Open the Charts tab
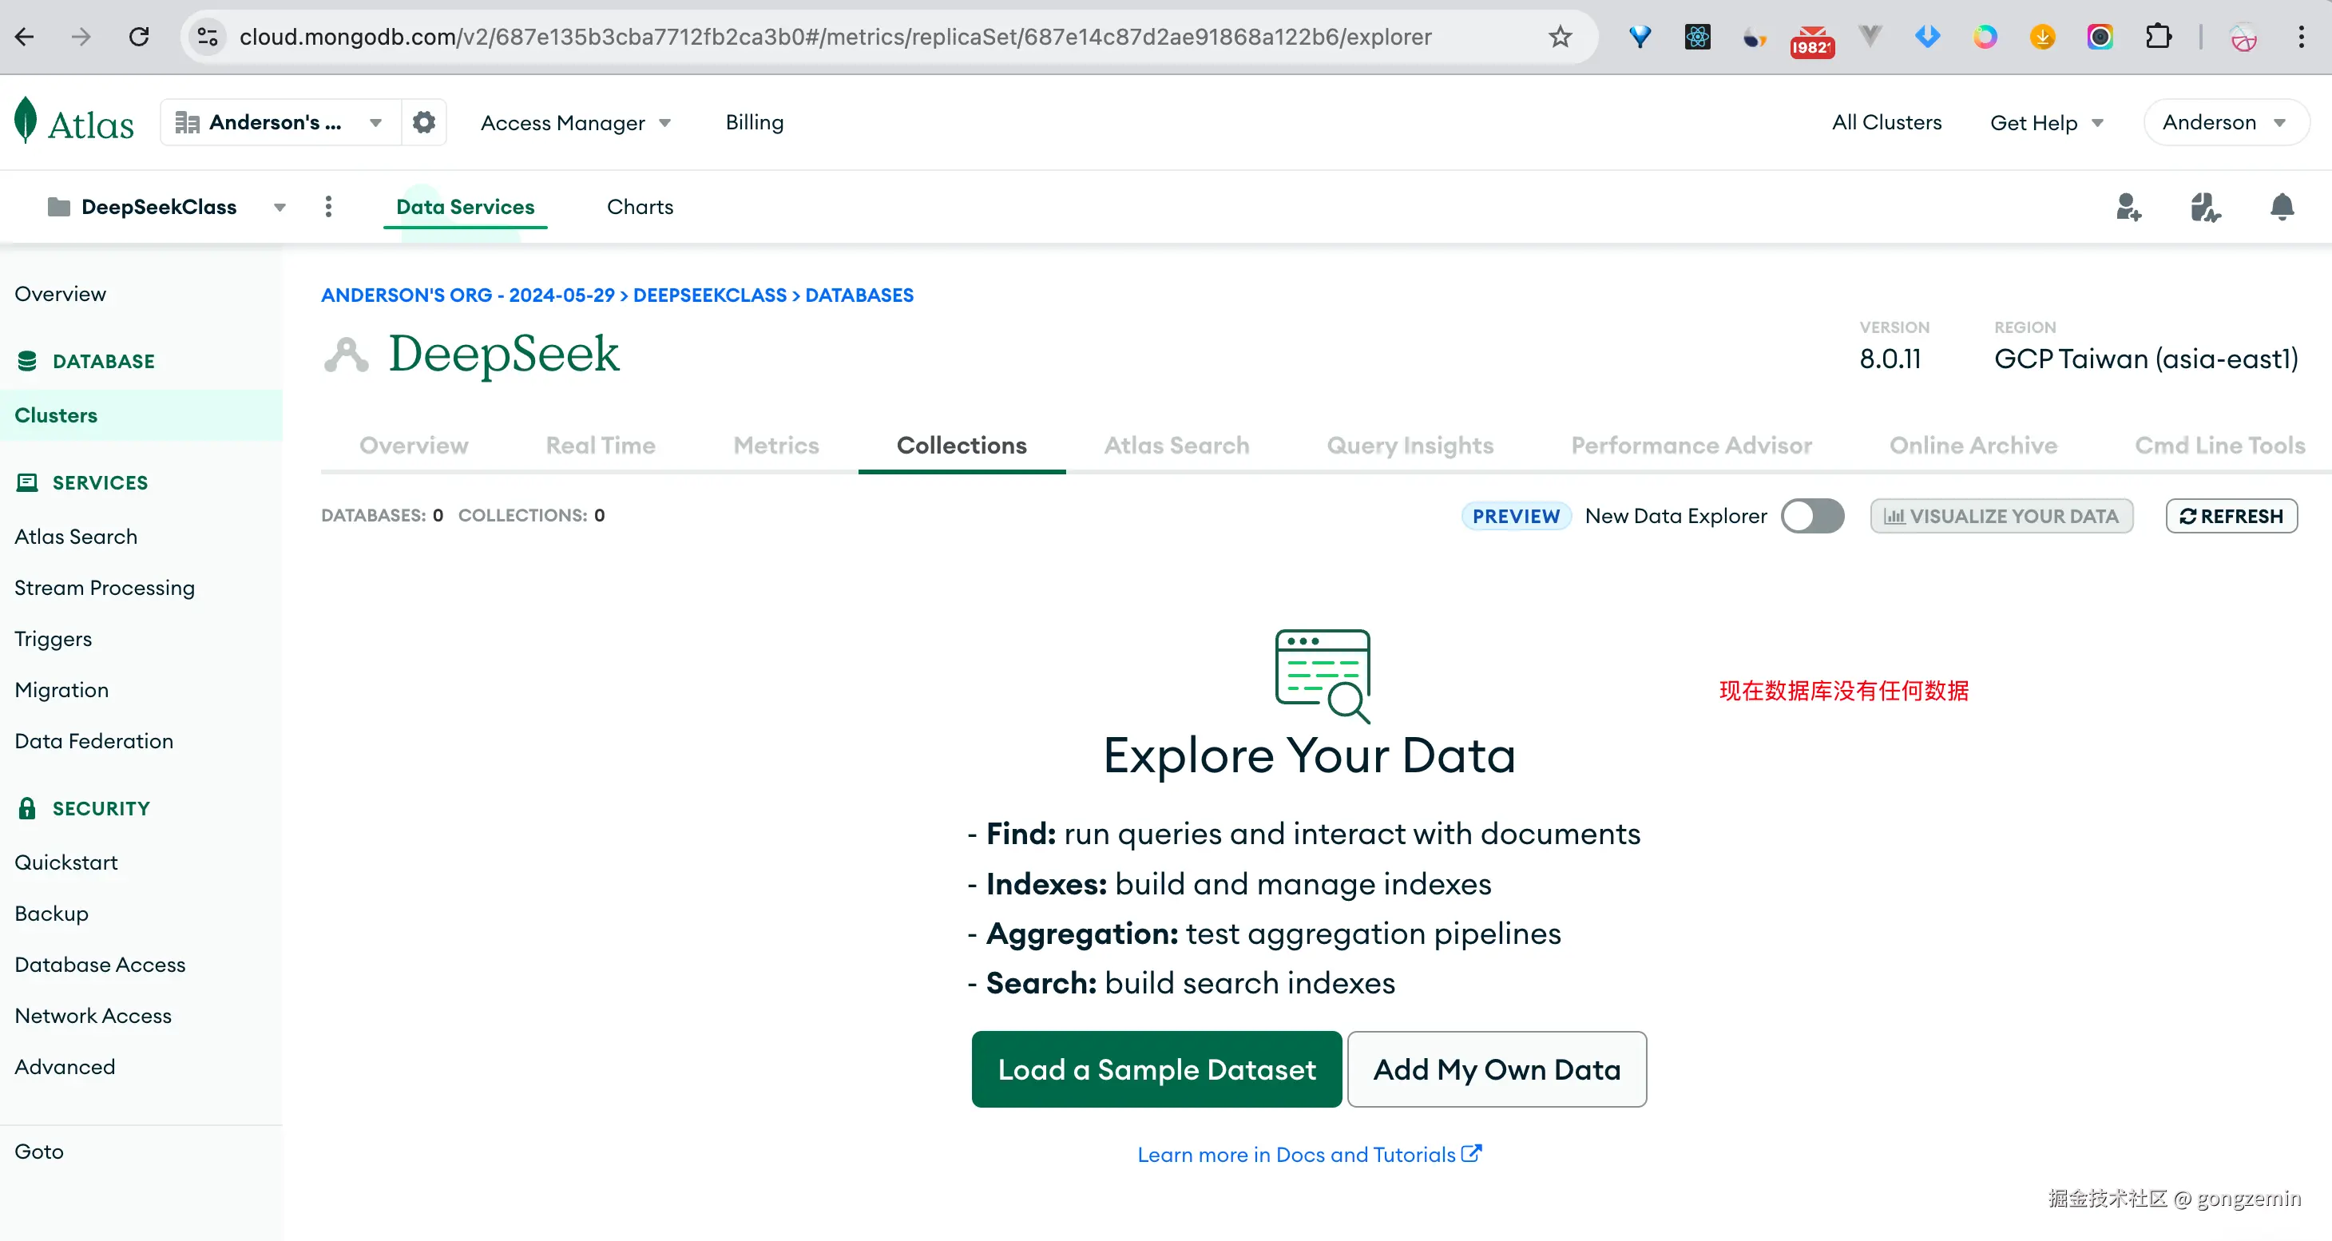This screenshot has width=2332, height=1241. 639,208
